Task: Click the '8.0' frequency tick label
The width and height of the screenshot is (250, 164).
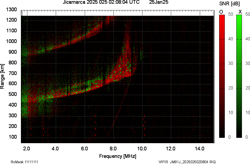Action: (x=113, y=149)
